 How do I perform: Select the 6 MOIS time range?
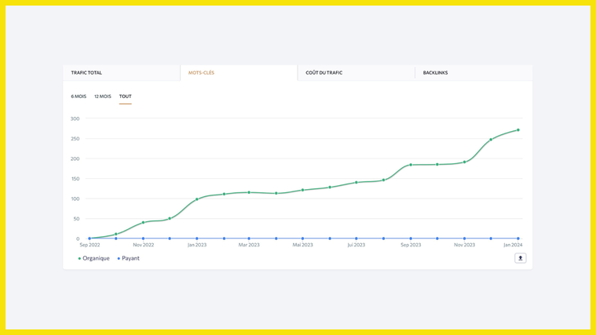(x=79, y=96)
